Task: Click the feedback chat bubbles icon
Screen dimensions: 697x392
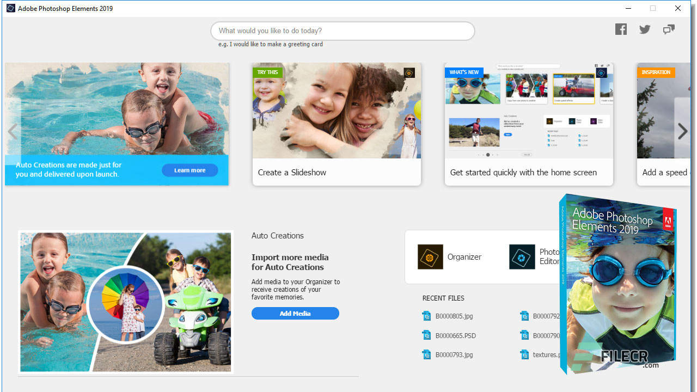Action: (669, 29)
